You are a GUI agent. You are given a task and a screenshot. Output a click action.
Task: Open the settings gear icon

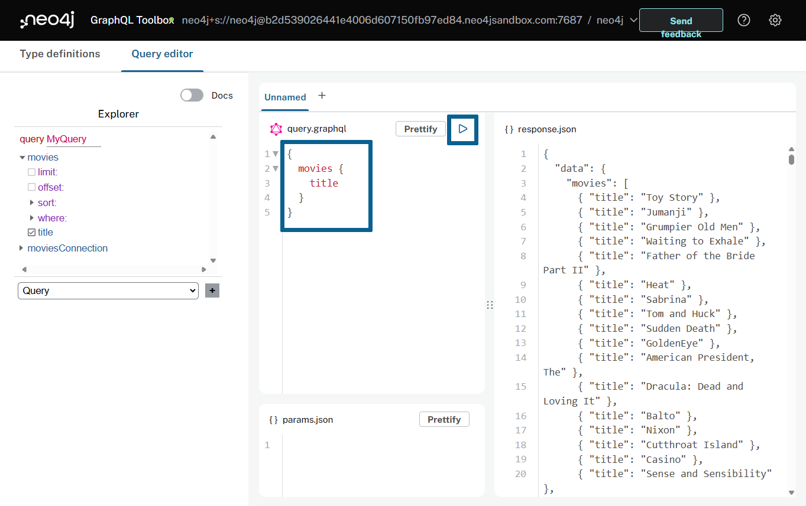[775, 20]
